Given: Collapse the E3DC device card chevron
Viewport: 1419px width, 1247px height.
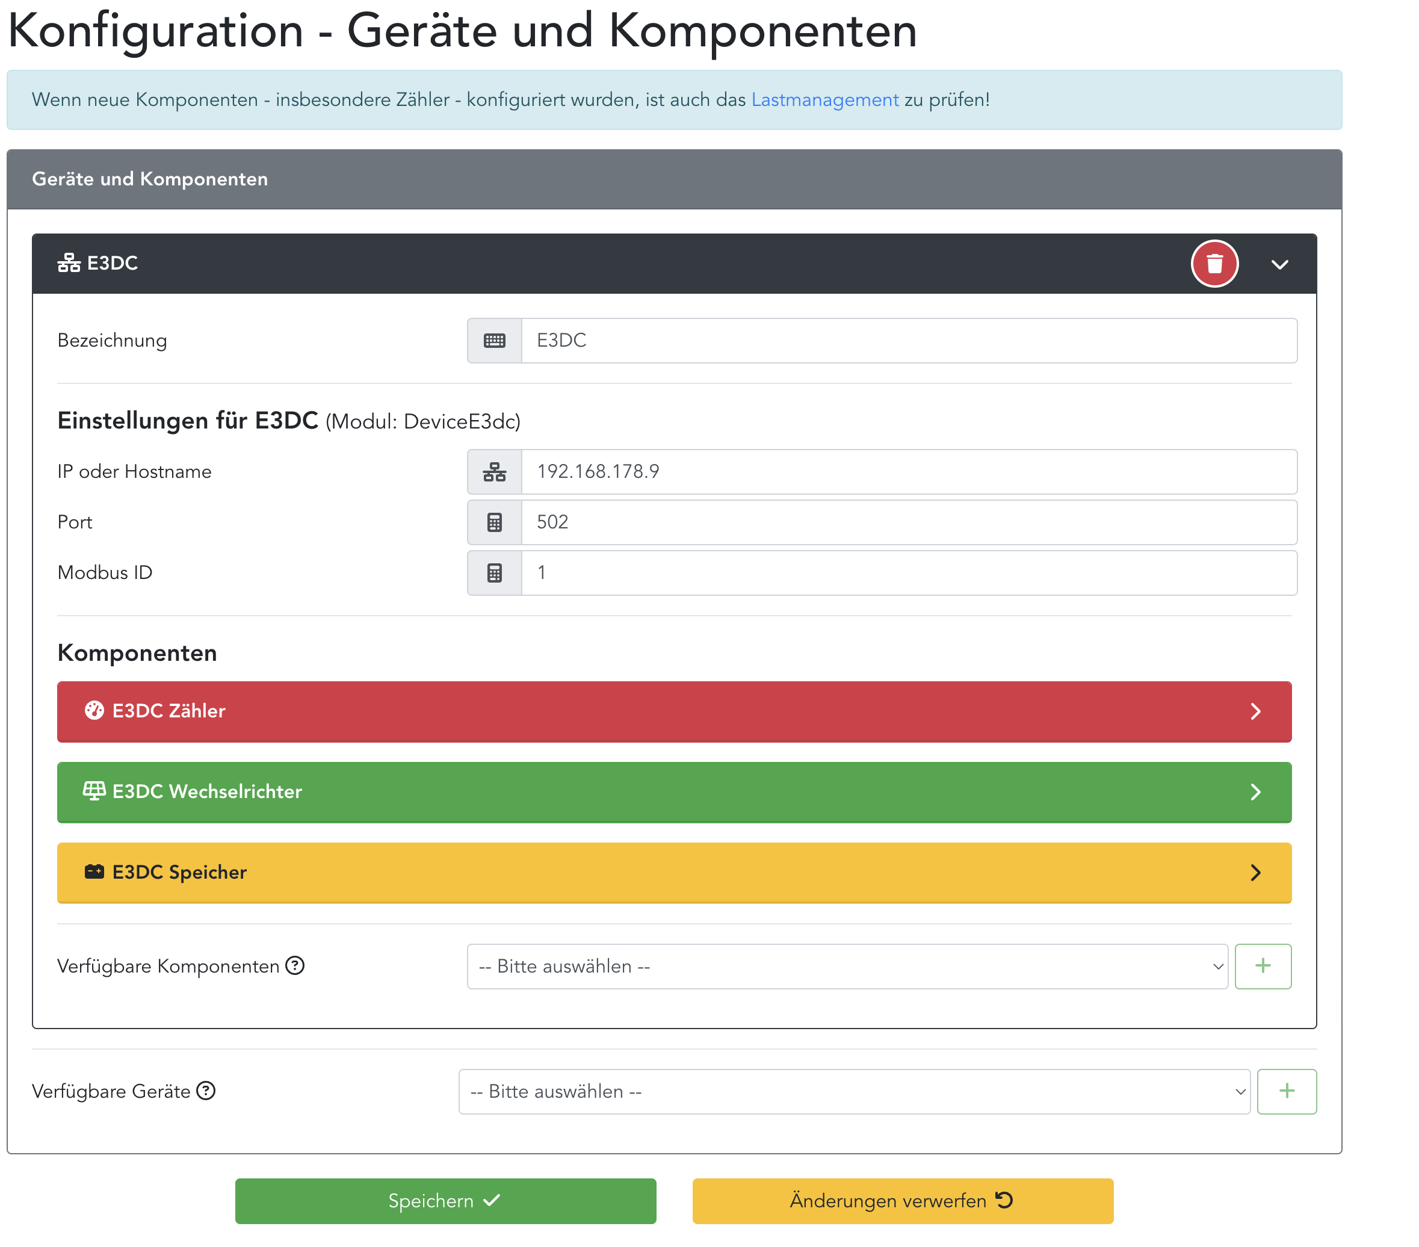Looking at the screenshot, I should 1279,265.
